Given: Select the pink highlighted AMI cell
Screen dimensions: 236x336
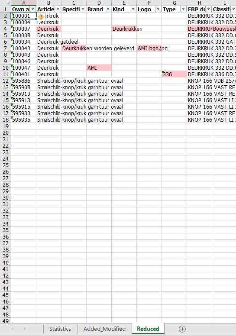Looking at the screenshot, I should pyautogui.click(x=99, y=68).
